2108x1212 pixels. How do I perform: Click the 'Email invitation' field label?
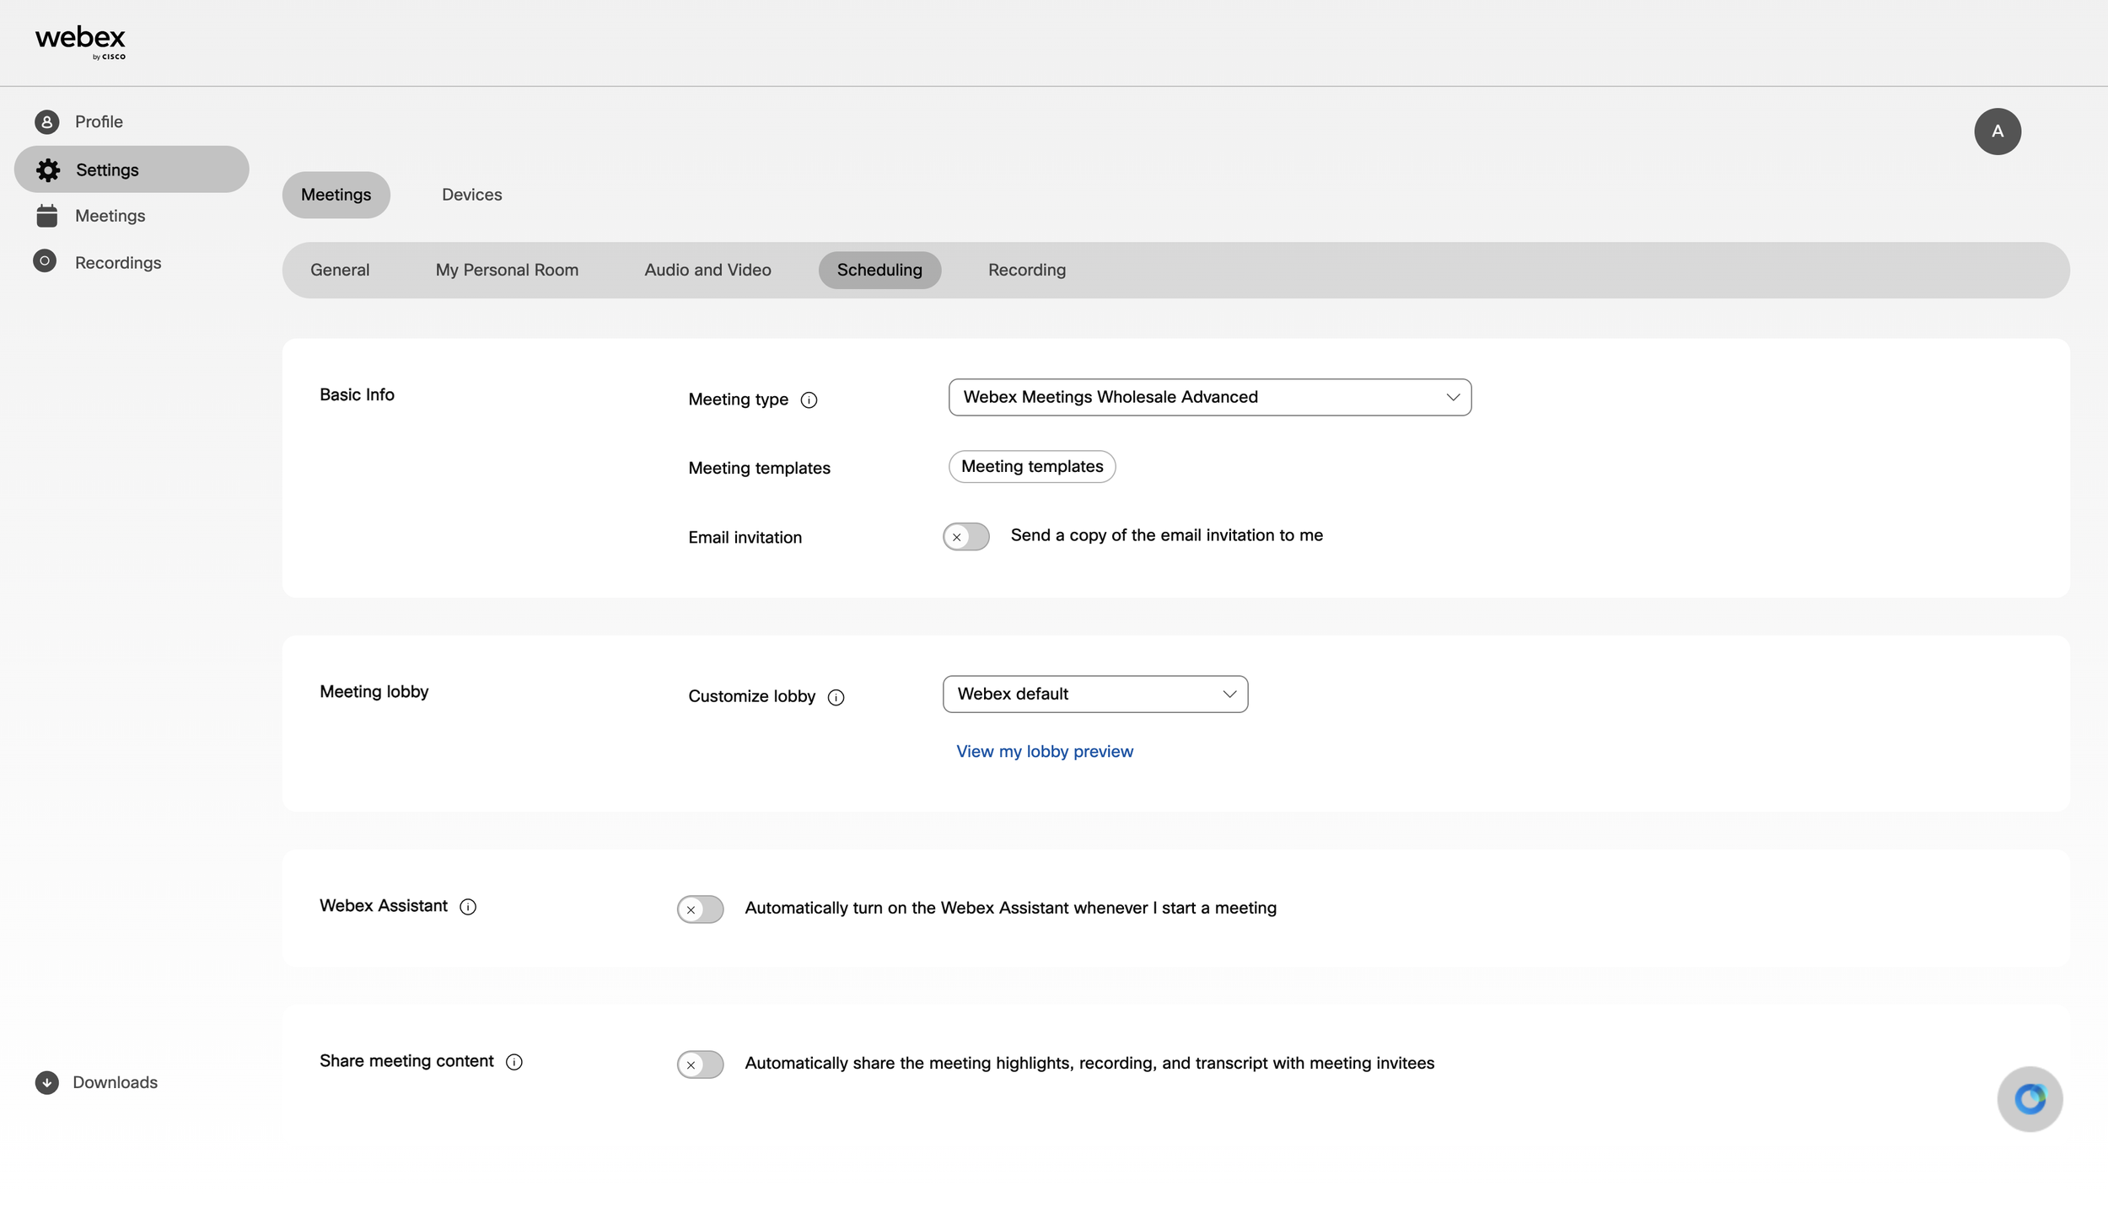[x=745, y=537]
